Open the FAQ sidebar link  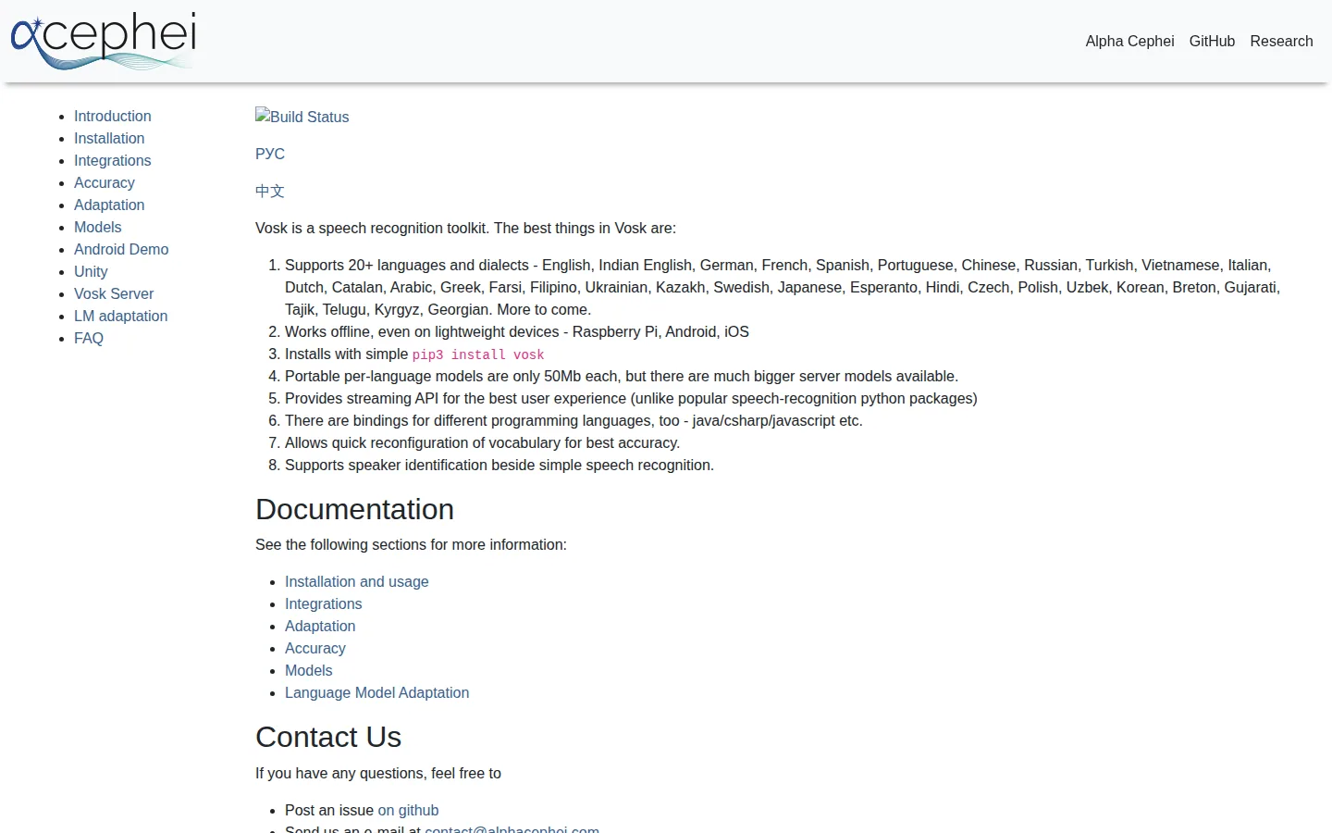[x=89, y=338]
